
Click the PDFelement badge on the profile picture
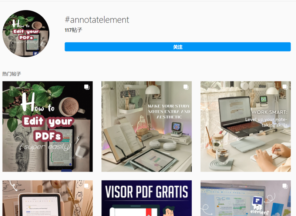click(x=36, y=54)
